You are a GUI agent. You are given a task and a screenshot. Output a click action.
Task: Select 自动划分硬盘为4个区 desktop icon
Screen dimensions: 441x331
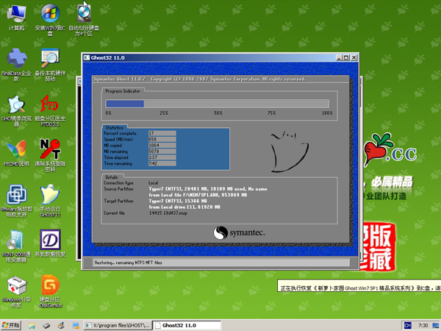click(84, 20)
